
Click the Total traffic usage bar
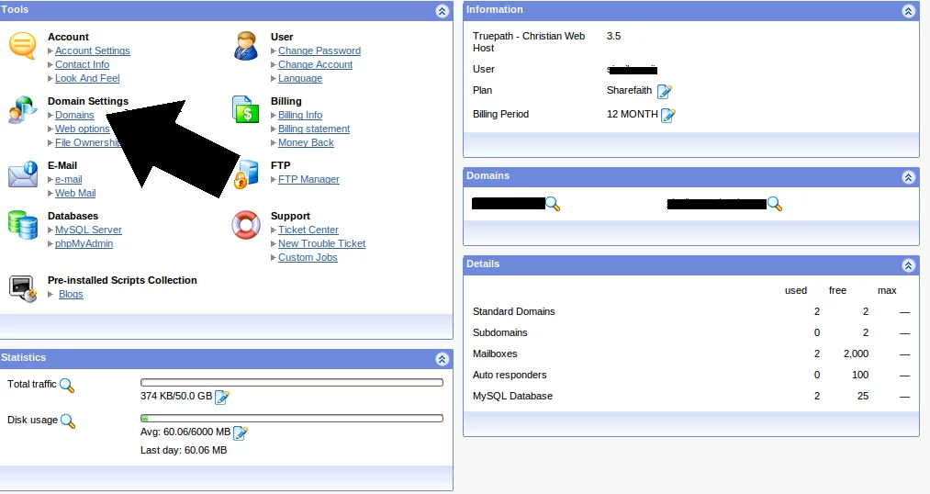point(291,383)
